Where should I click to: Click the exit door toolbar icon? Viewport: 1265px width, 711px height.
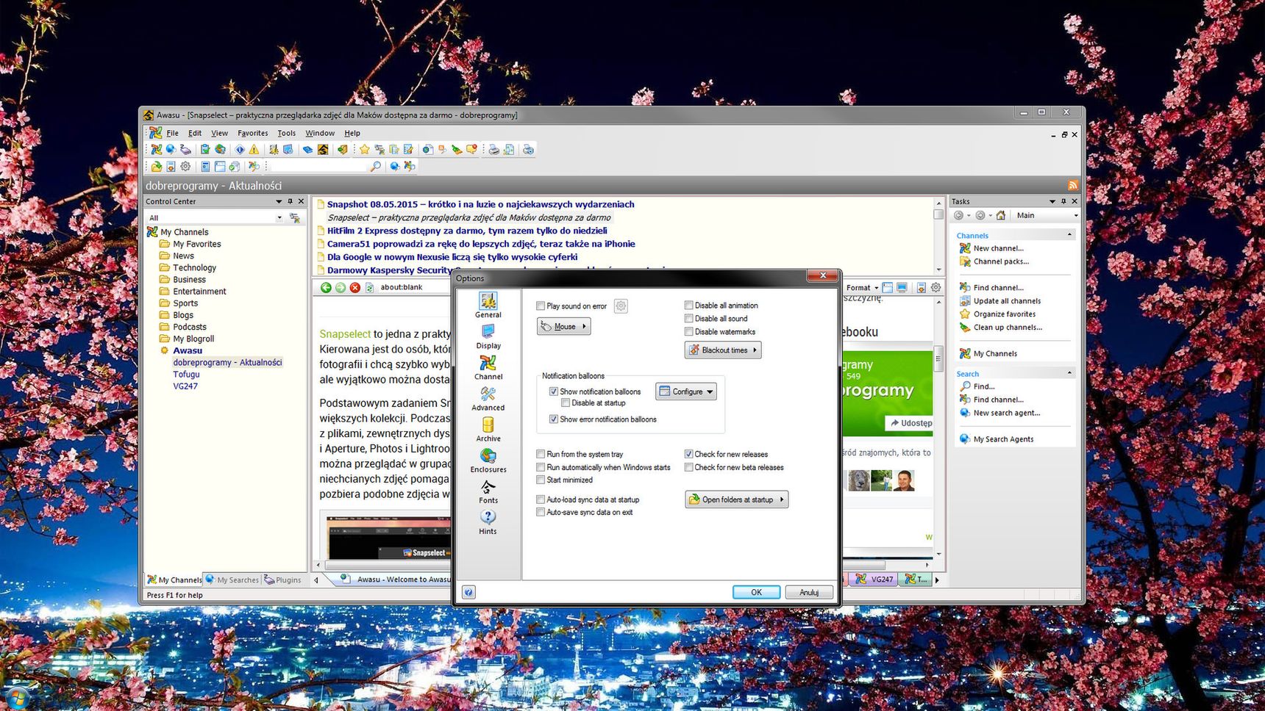pyautogui.click(x=343, y=149)
